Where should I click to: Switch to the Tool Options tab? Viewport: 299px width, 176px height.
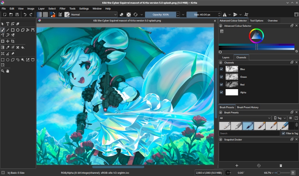coord(257,21)
